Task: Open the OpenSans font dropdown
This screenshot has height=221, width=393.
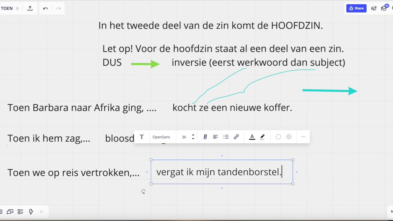Action: coord(161,137)
